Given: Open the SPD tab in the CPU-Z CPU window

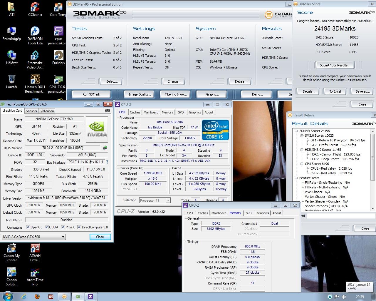Looking at the screenshot, I should coord(181,112).
